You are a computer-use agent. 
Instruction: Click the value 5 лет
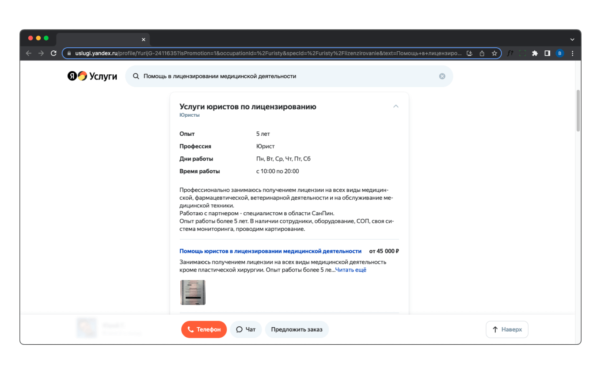point(263,134)
